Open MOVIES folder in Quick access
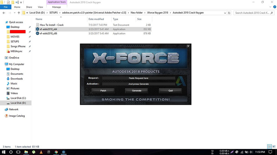 click(x=15, y=37)
